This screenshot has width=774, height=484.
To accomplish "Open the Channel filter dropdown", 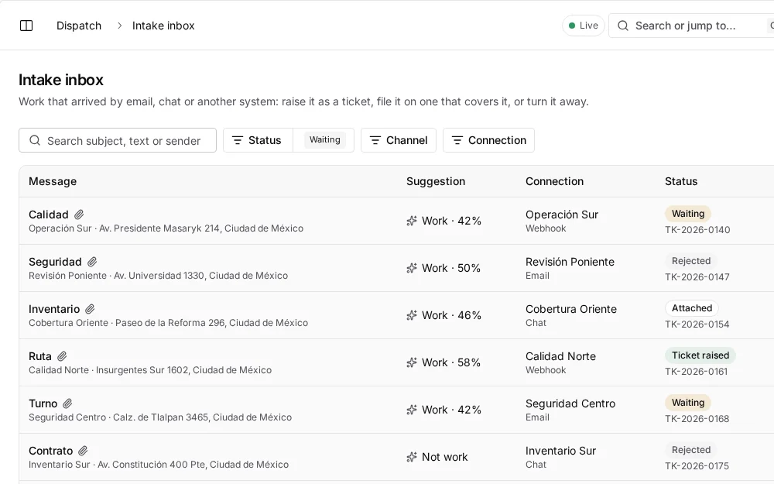I will (399, 140).
